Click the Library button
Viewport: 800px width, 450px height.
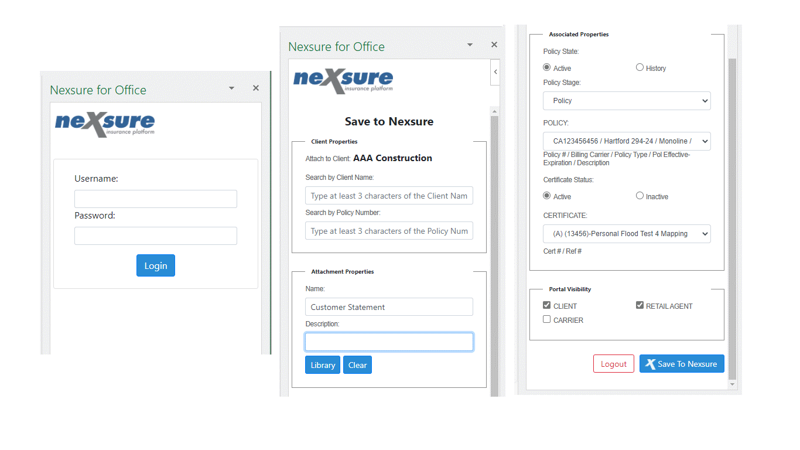(323, 365)
